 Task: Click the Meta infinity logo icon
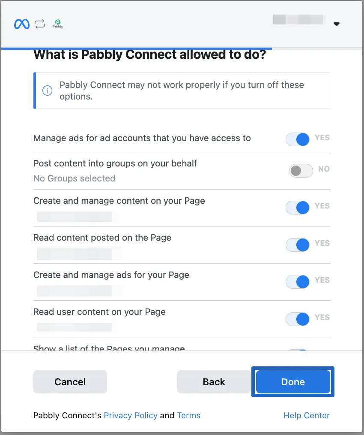click(x=21, y=24)
